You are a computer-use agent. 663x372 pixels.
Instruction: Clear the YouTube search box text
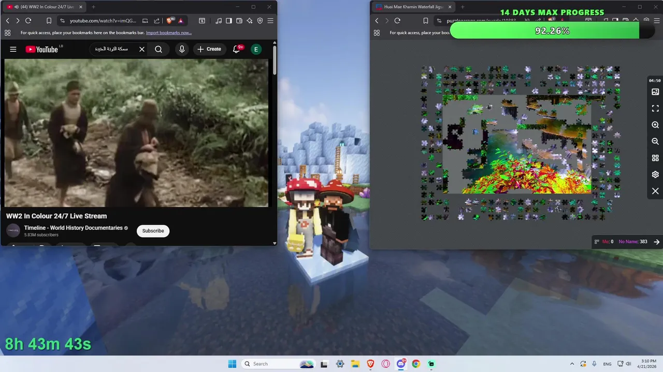[142, 49]
